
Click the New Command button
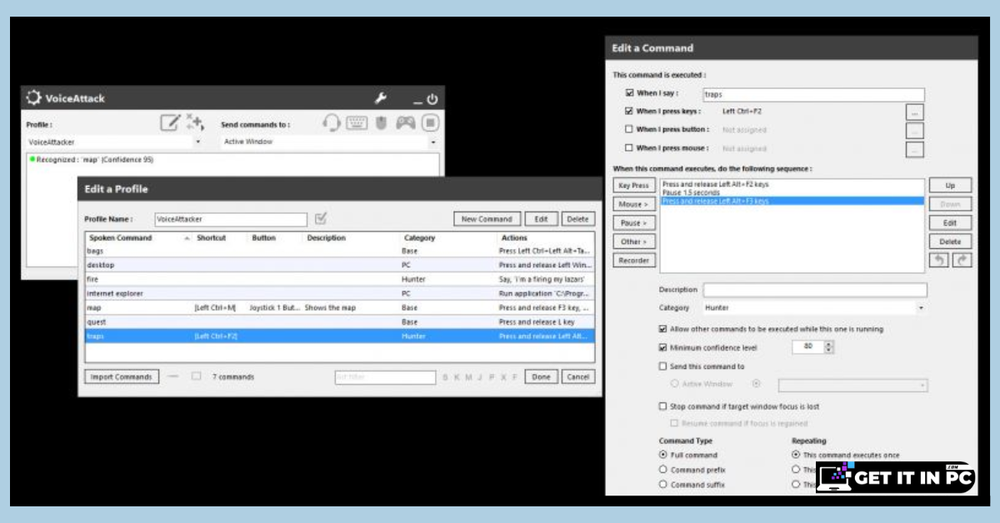(487, 219)
